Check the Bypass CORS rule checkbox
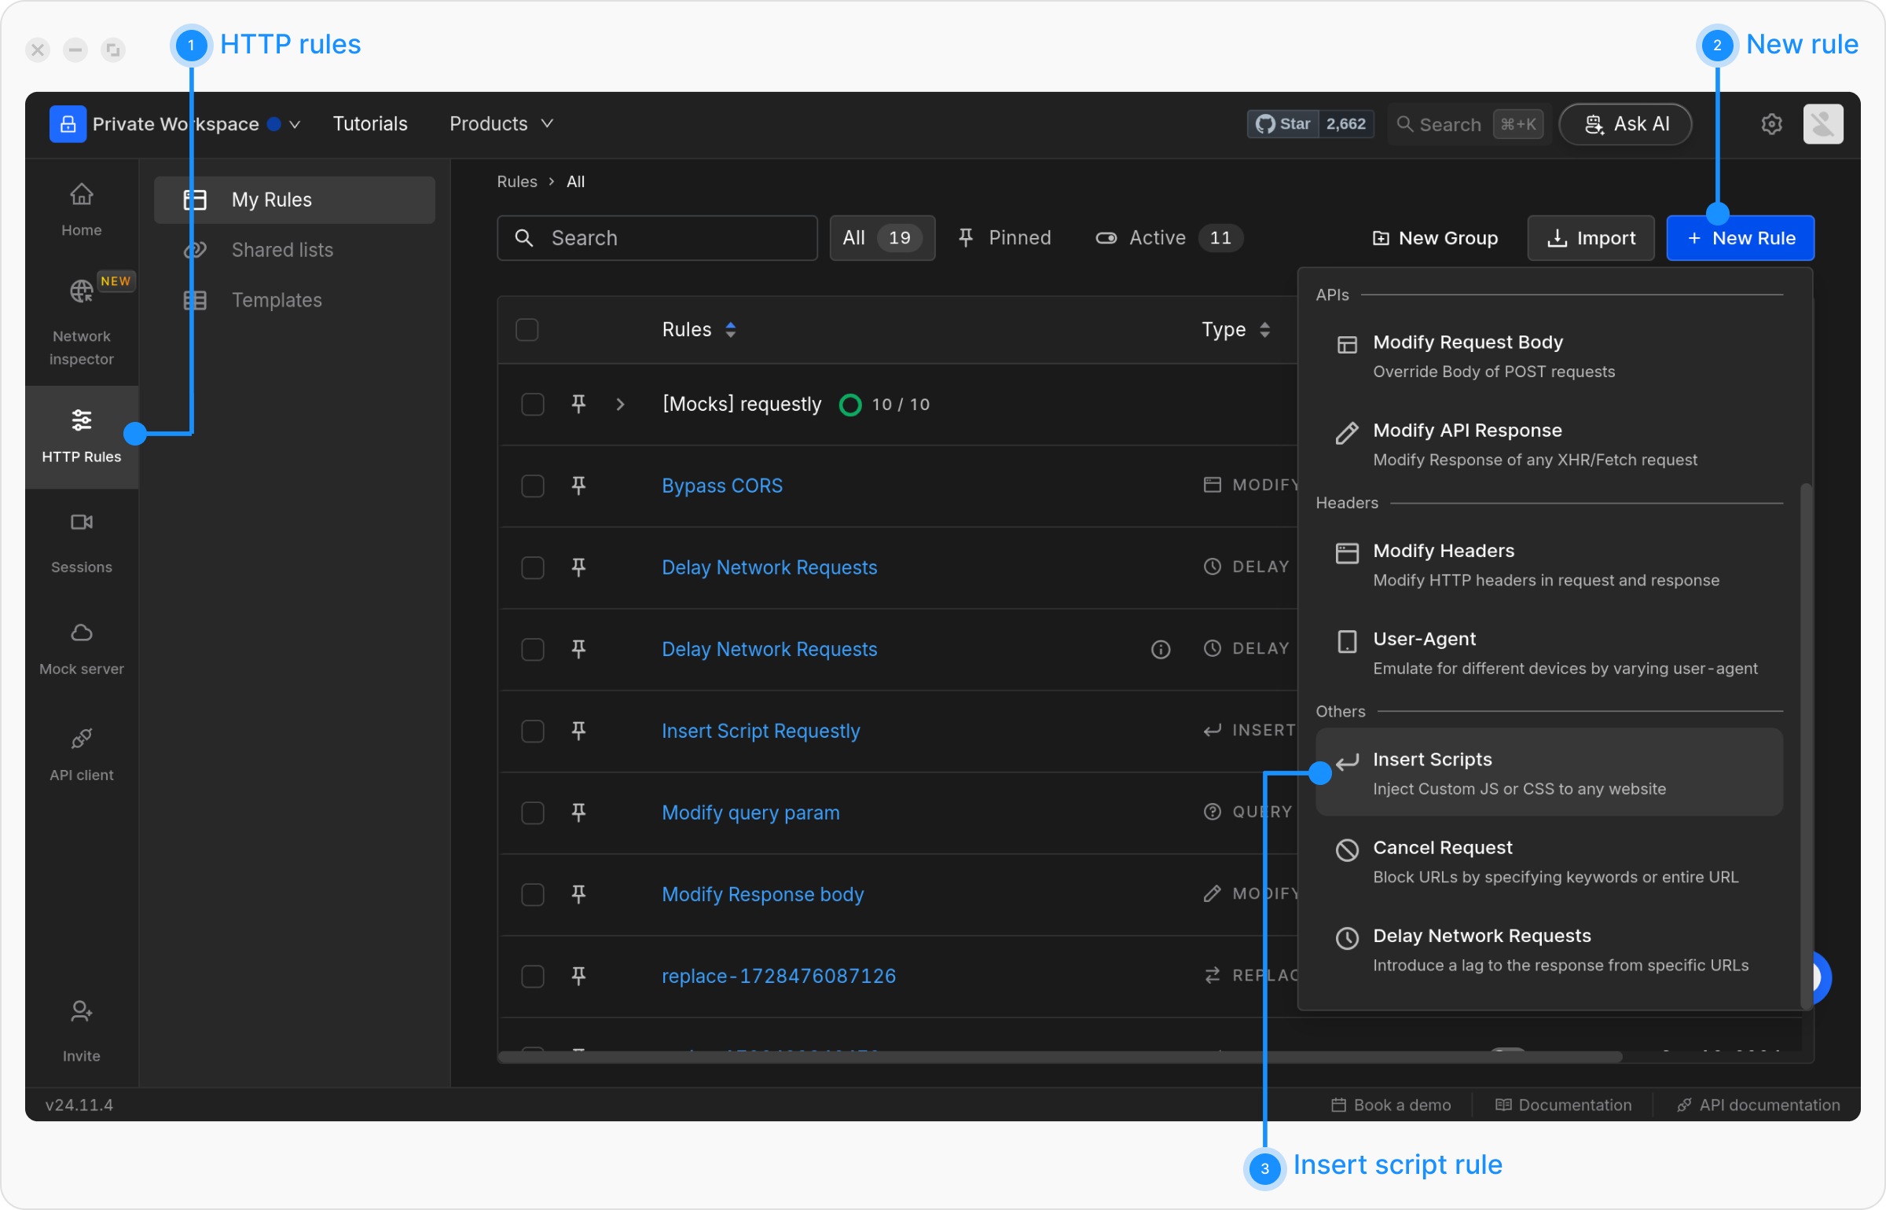 (x=533, y=486)
